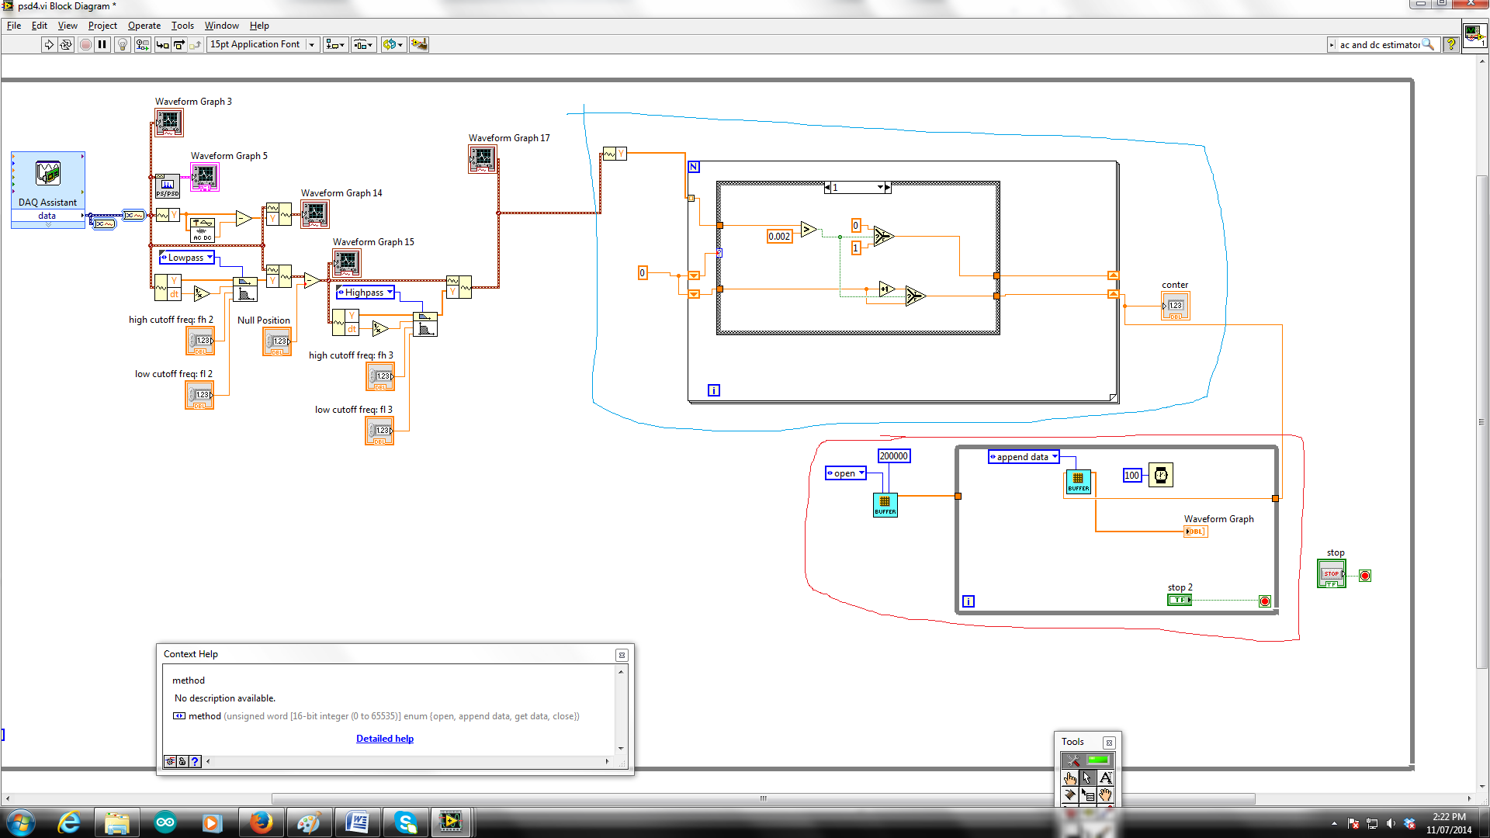Select the Waveform Graph 14 terminal
This screenshot has height=838, width=1490.
(315, 214)
